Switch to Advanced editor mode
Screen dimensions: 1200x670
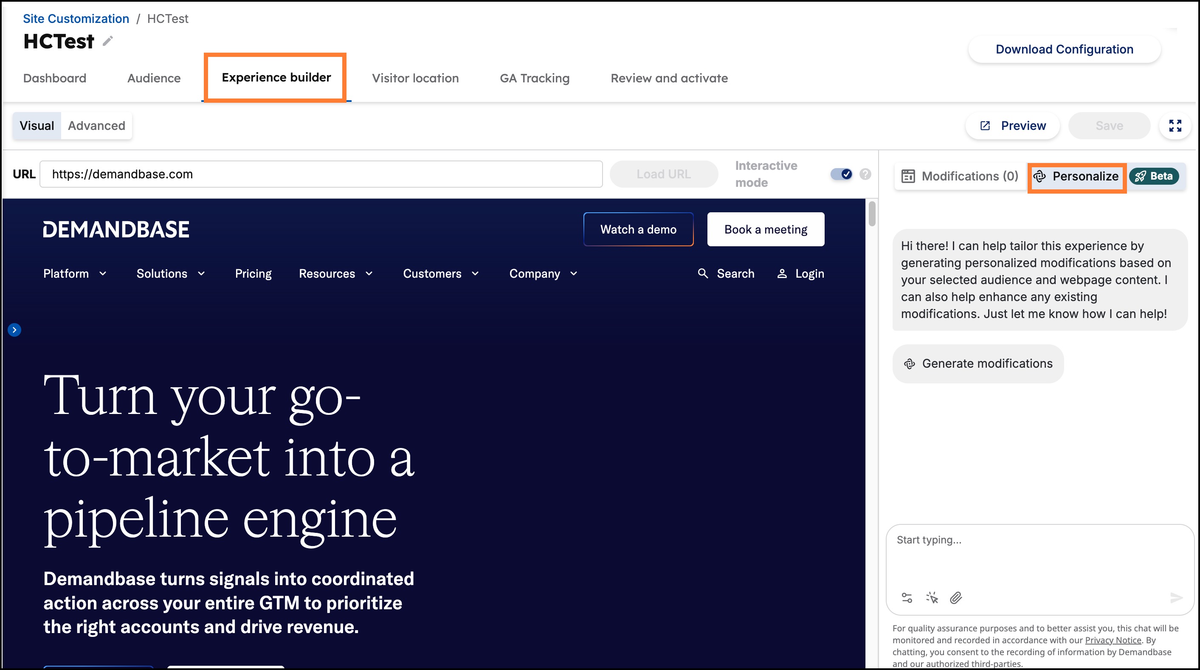pyautogui.click(x=96, y=126)
